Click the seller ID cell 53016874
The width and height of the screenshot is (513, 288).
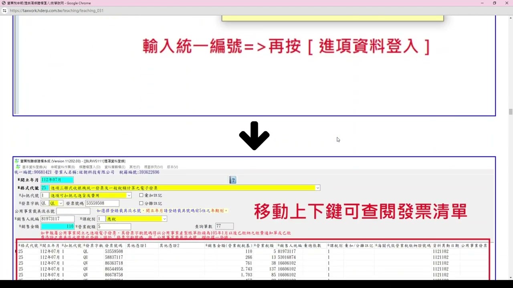(x=287, y=257)
